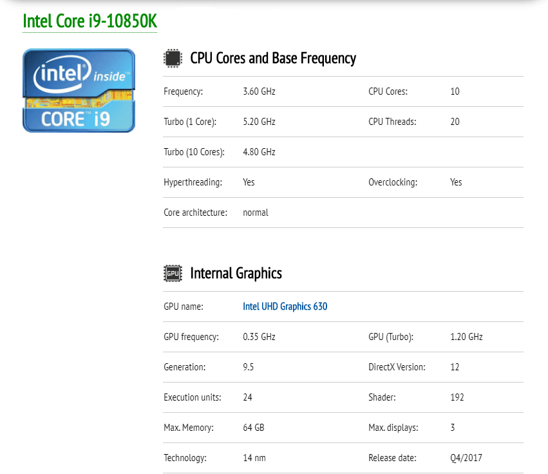Click the CPU Threads value 20
Screen dimensions: 548x474
pyautogui.click(x=455, y=122)
